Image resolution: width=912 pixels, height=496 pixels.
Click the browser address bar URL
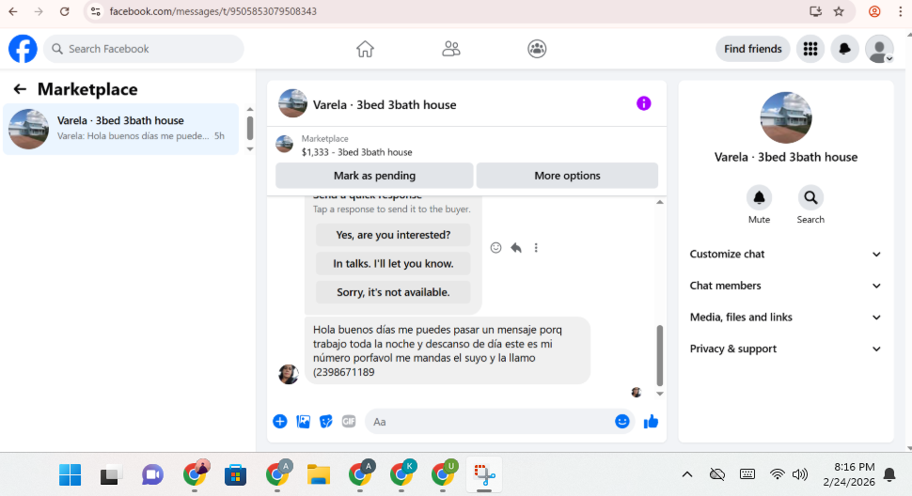(x=212, y=11)
